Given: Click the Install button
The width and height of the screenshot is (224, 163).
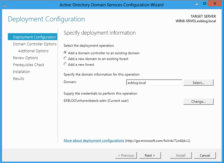Looking at the screenshot, I should (181, 156).
